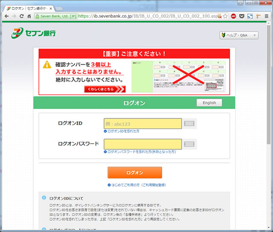Image resolution: width=273 pixels, height=232 pixels.
Task: Click the くわしくはこちら red button
Action: coord(105,89)
